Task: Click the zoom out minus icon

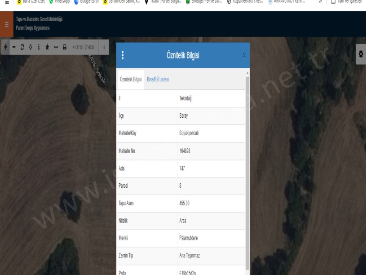Action: click(x=14, y=47)
